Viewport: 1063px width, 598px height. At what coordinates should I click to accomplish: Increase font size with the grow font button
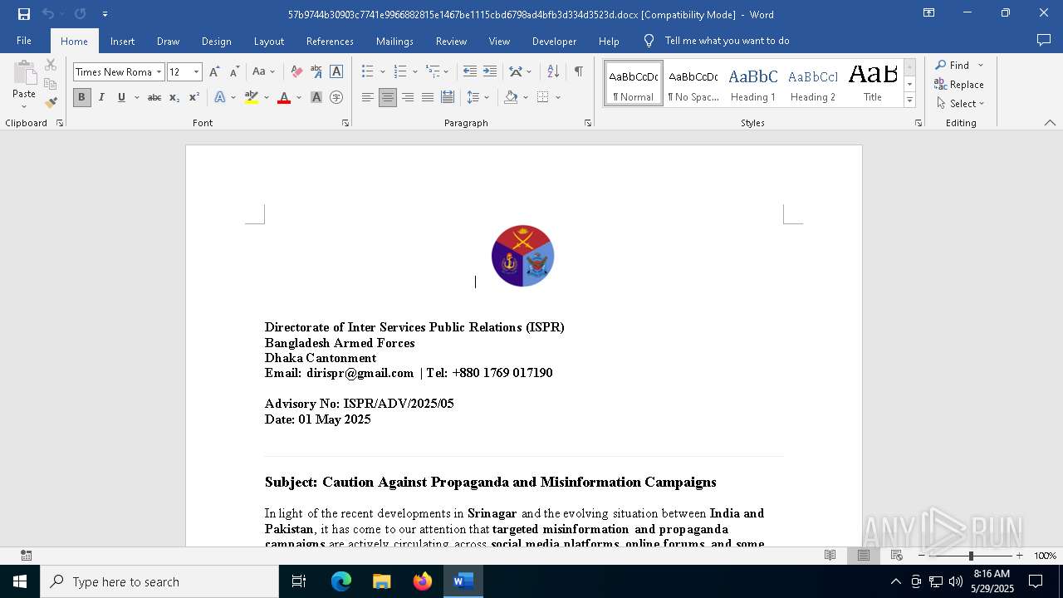click(x=214, y=72)
